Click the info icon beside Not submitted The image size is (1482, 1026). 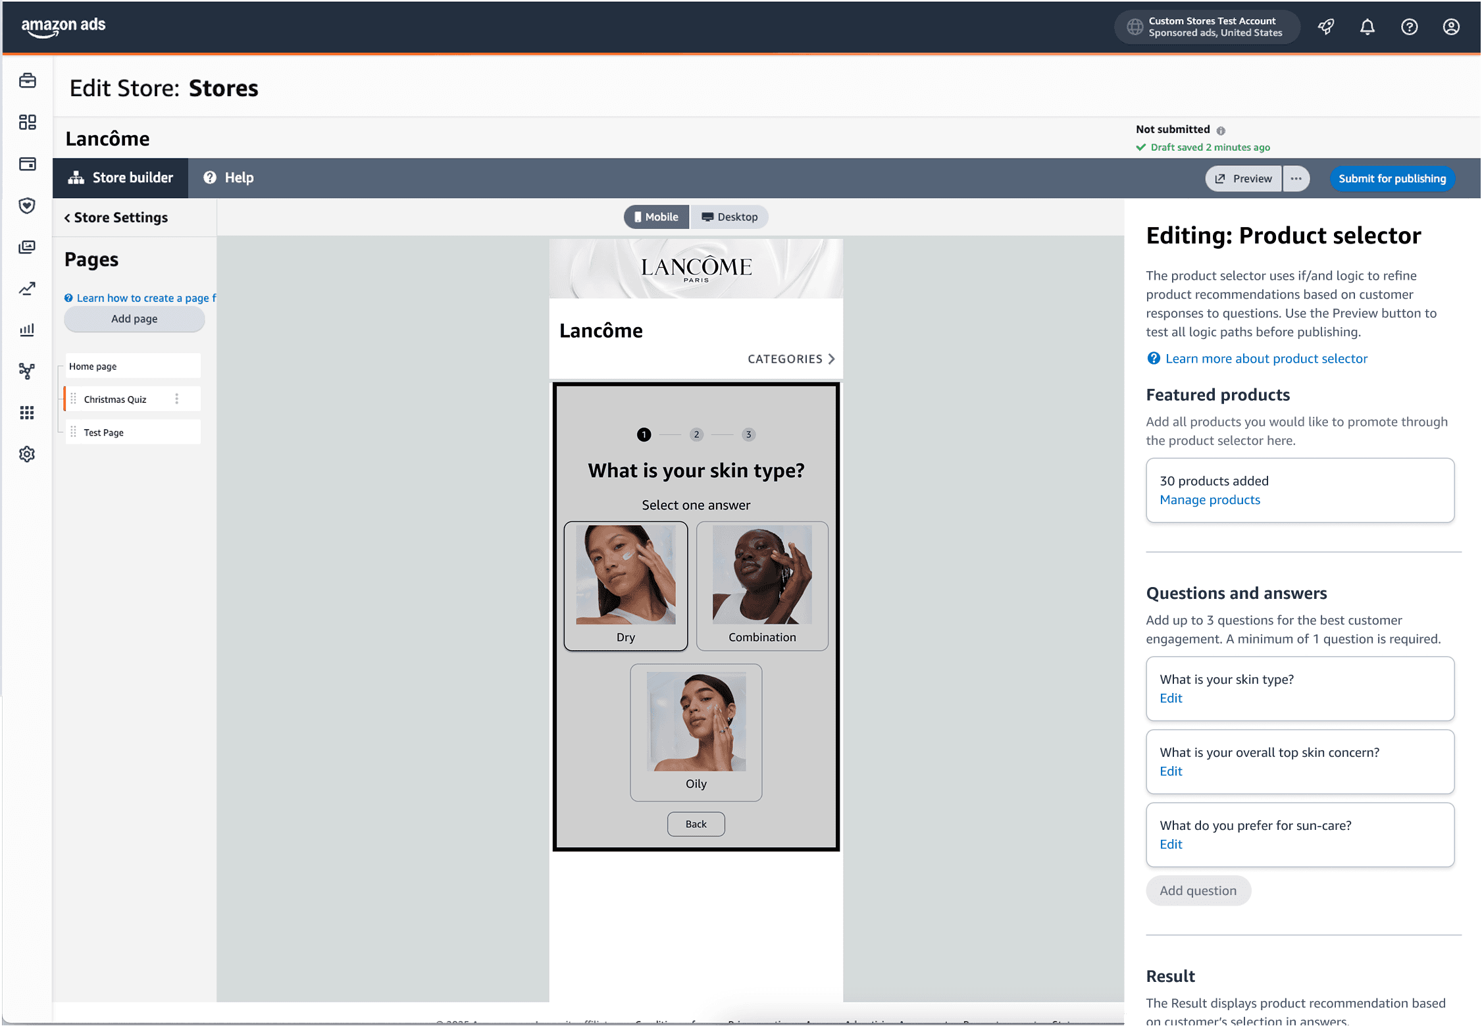pyautogui.click(x=1221, y=130)
